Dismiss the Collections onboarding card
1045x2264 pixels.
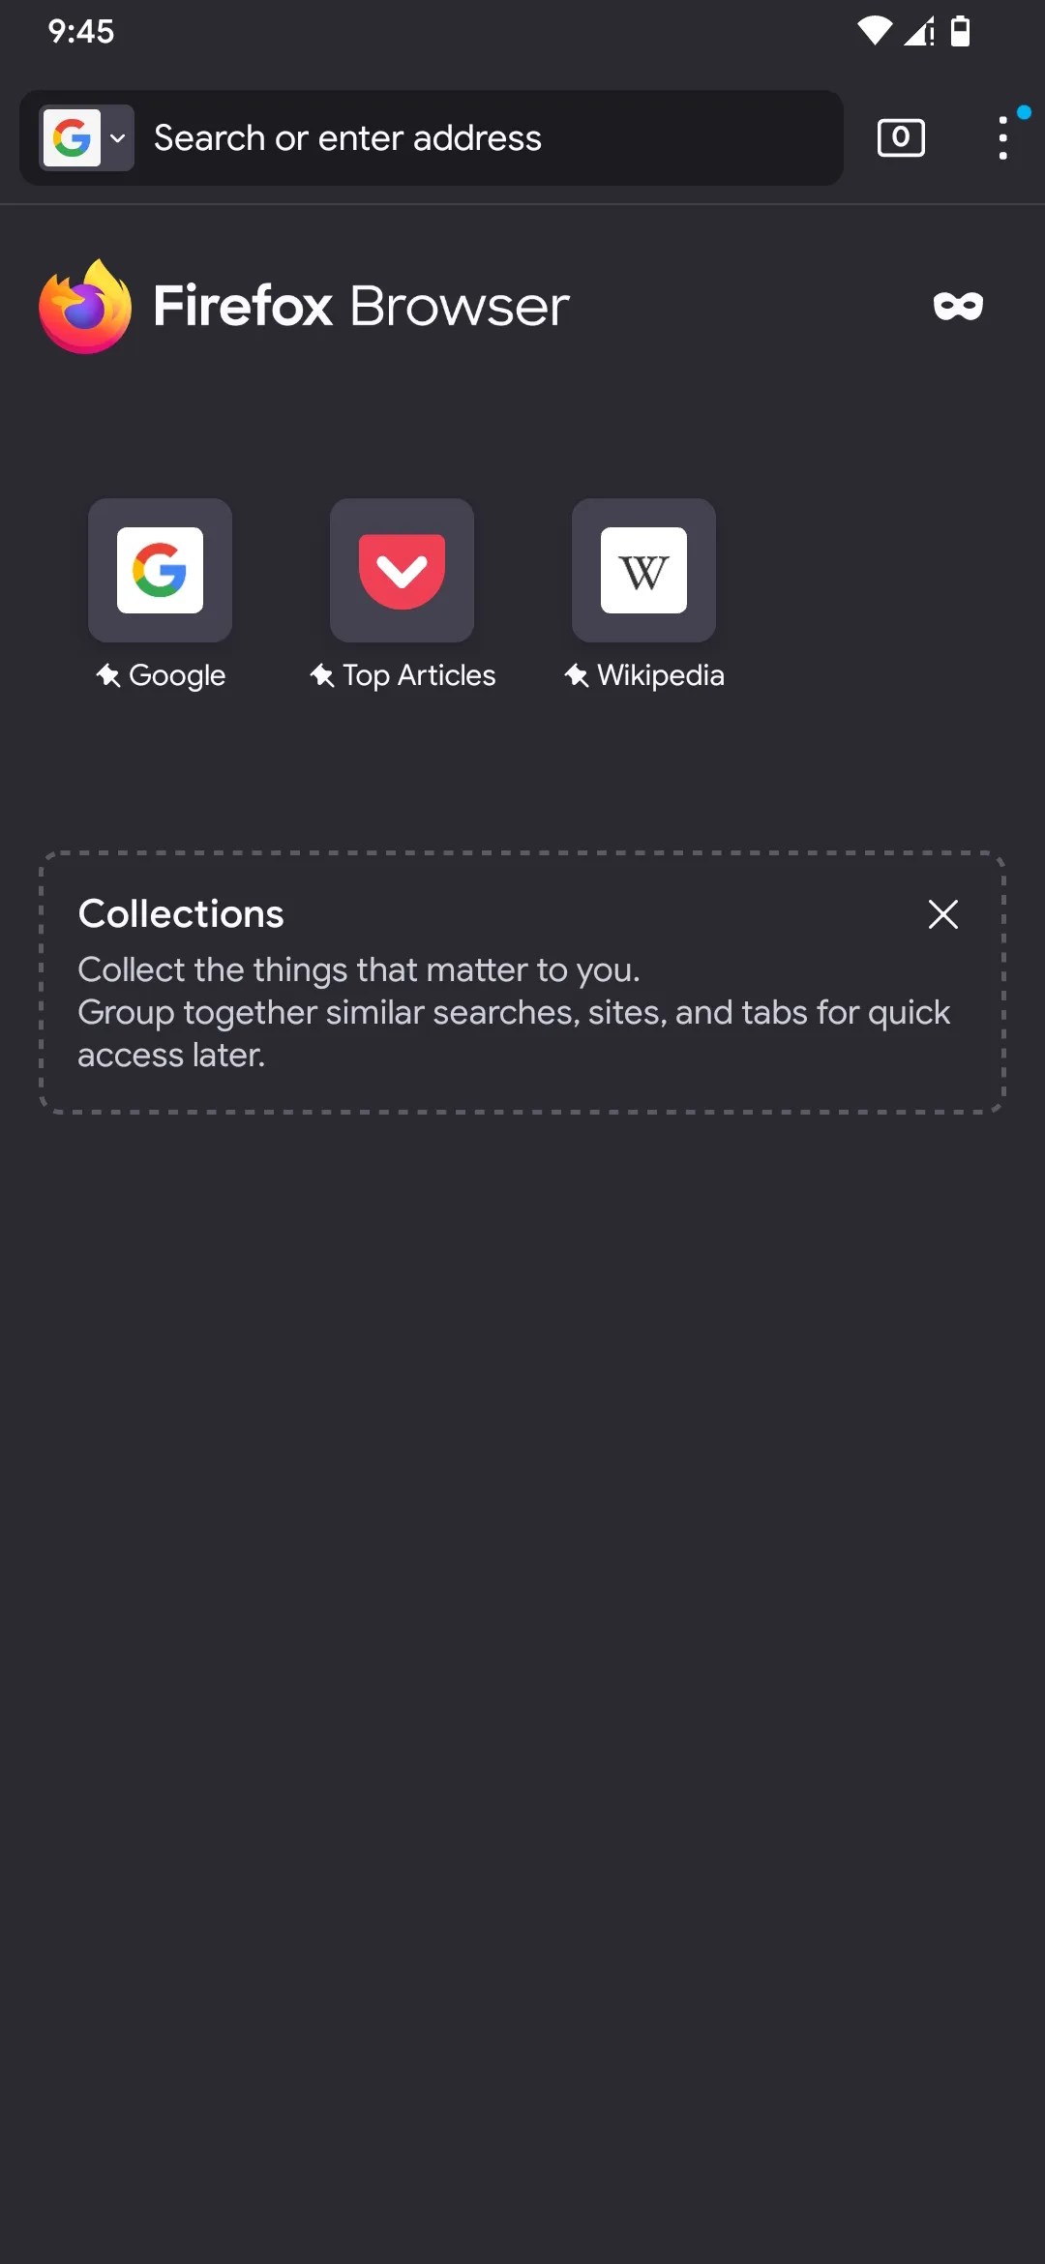click(x=942, y=913)
